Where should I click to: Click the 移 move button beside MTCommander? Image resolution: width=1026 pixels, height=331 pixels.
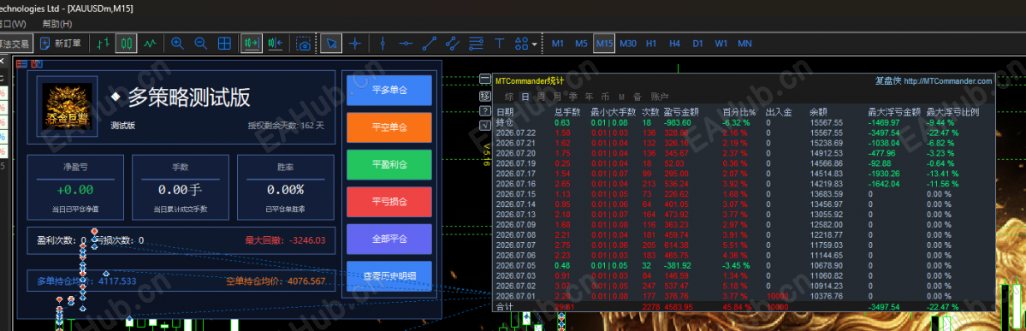485,96
